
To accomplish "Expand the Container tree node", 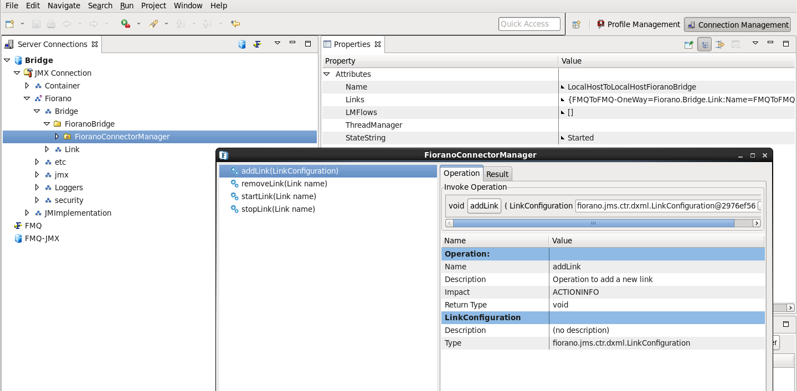I will point(27,86).
